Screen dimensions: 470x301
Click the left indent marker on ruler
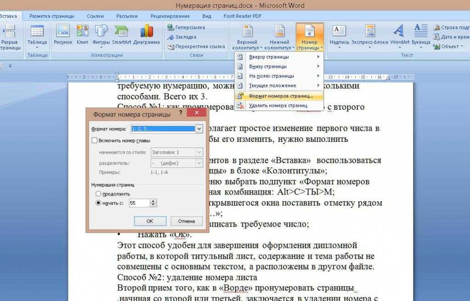(x=117, y=78)
